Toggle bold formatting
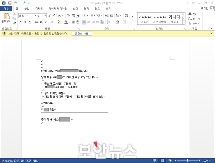Image resolution: width=215 pixels, height=163 pixels. click(x=21, y=22)
